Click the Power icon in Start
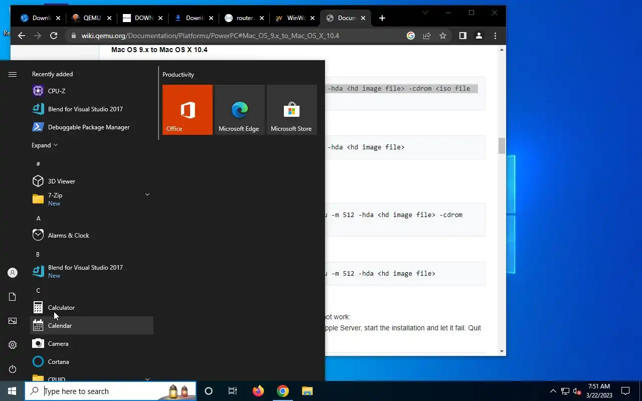Viewport: 642px width, 401px height. click(x=13, y=369)
